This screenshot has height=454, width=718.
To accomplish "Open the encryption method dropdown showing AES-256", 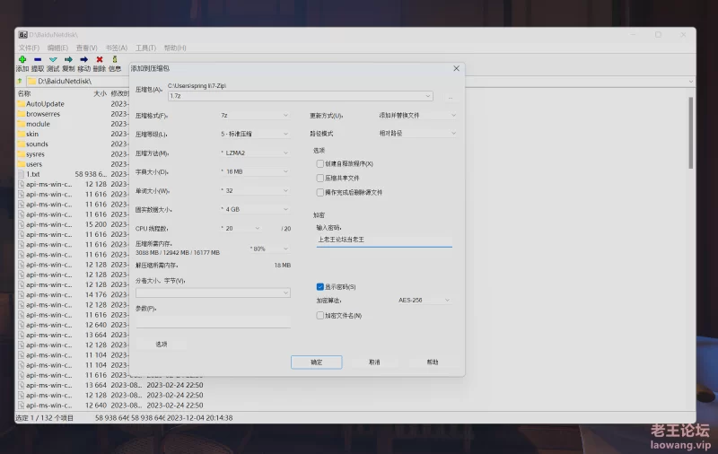I will 424,301.
